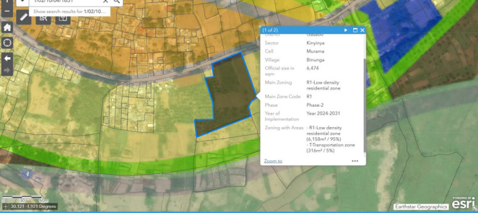
Task: Click the T-Transportation zone entry text
Action: tap(330, 148)
